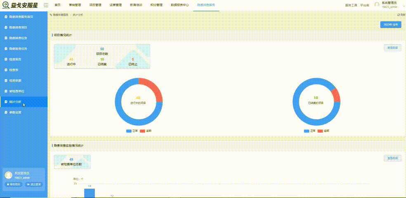Image resolution: width=406 pixels, height=198 pixels.
Task: Click icon beside 被检查单位 in sidebar
Action: pyautogui.click(x=6, y=91)
